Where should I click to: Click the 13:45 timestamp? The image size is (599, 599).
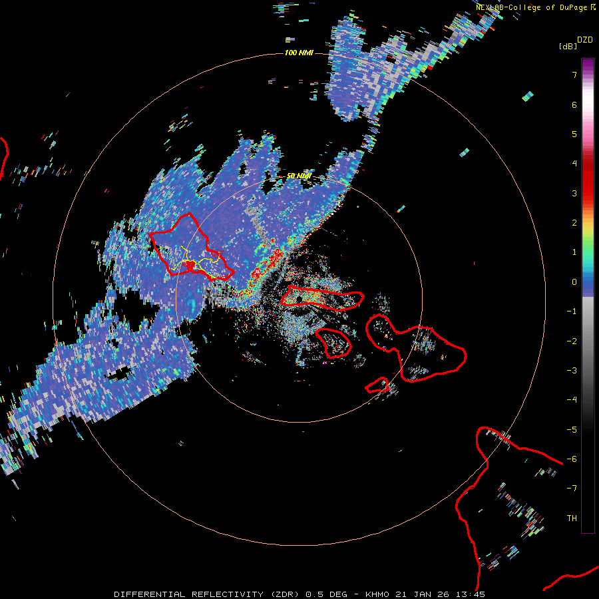(x=472, y=594)
